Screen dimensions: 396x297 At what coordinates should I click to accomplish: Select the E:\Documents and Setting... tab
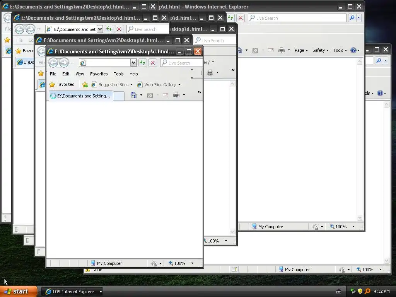pyautogui.click(x=80, y=96)
